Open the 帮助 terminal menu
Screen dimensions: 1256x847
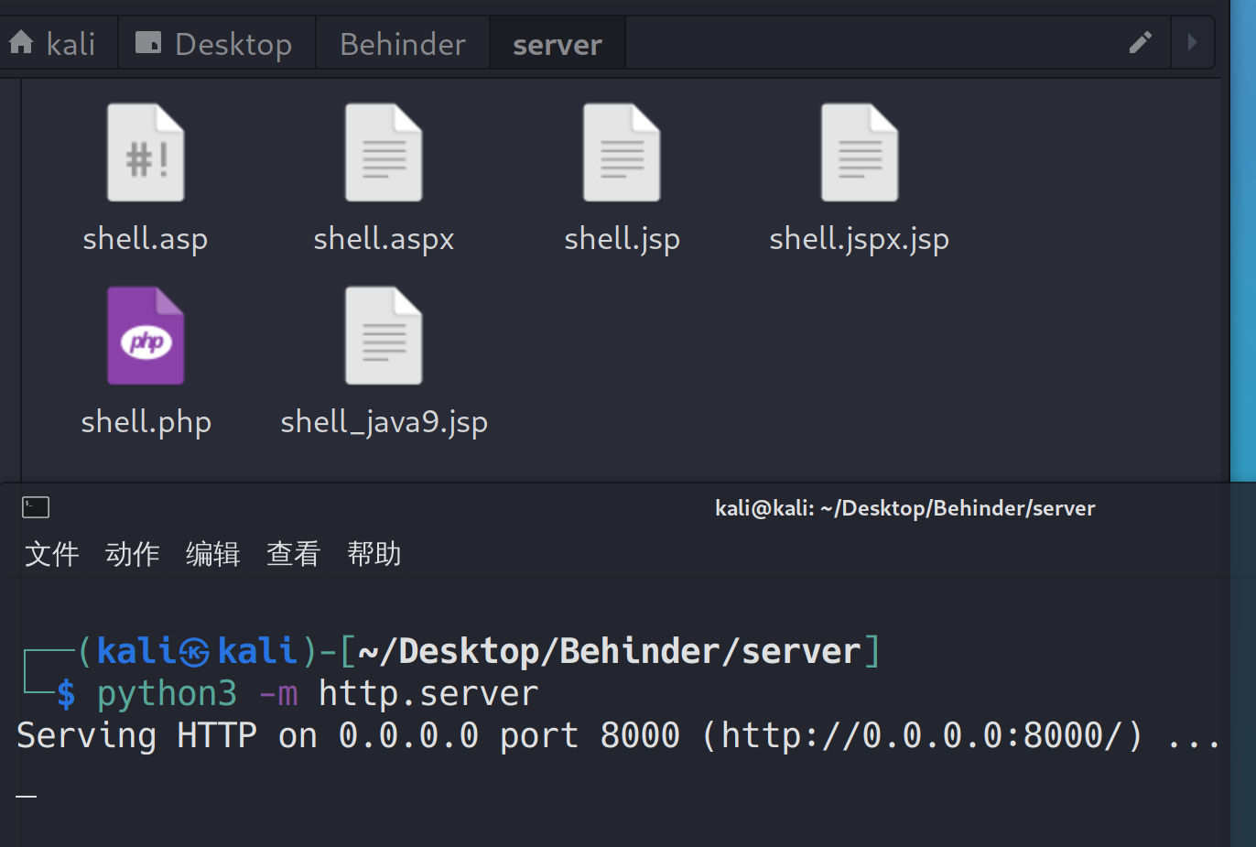(374, 554)
